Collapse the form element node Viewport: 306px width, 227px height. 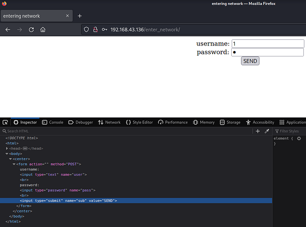click(x=14, y=164)
